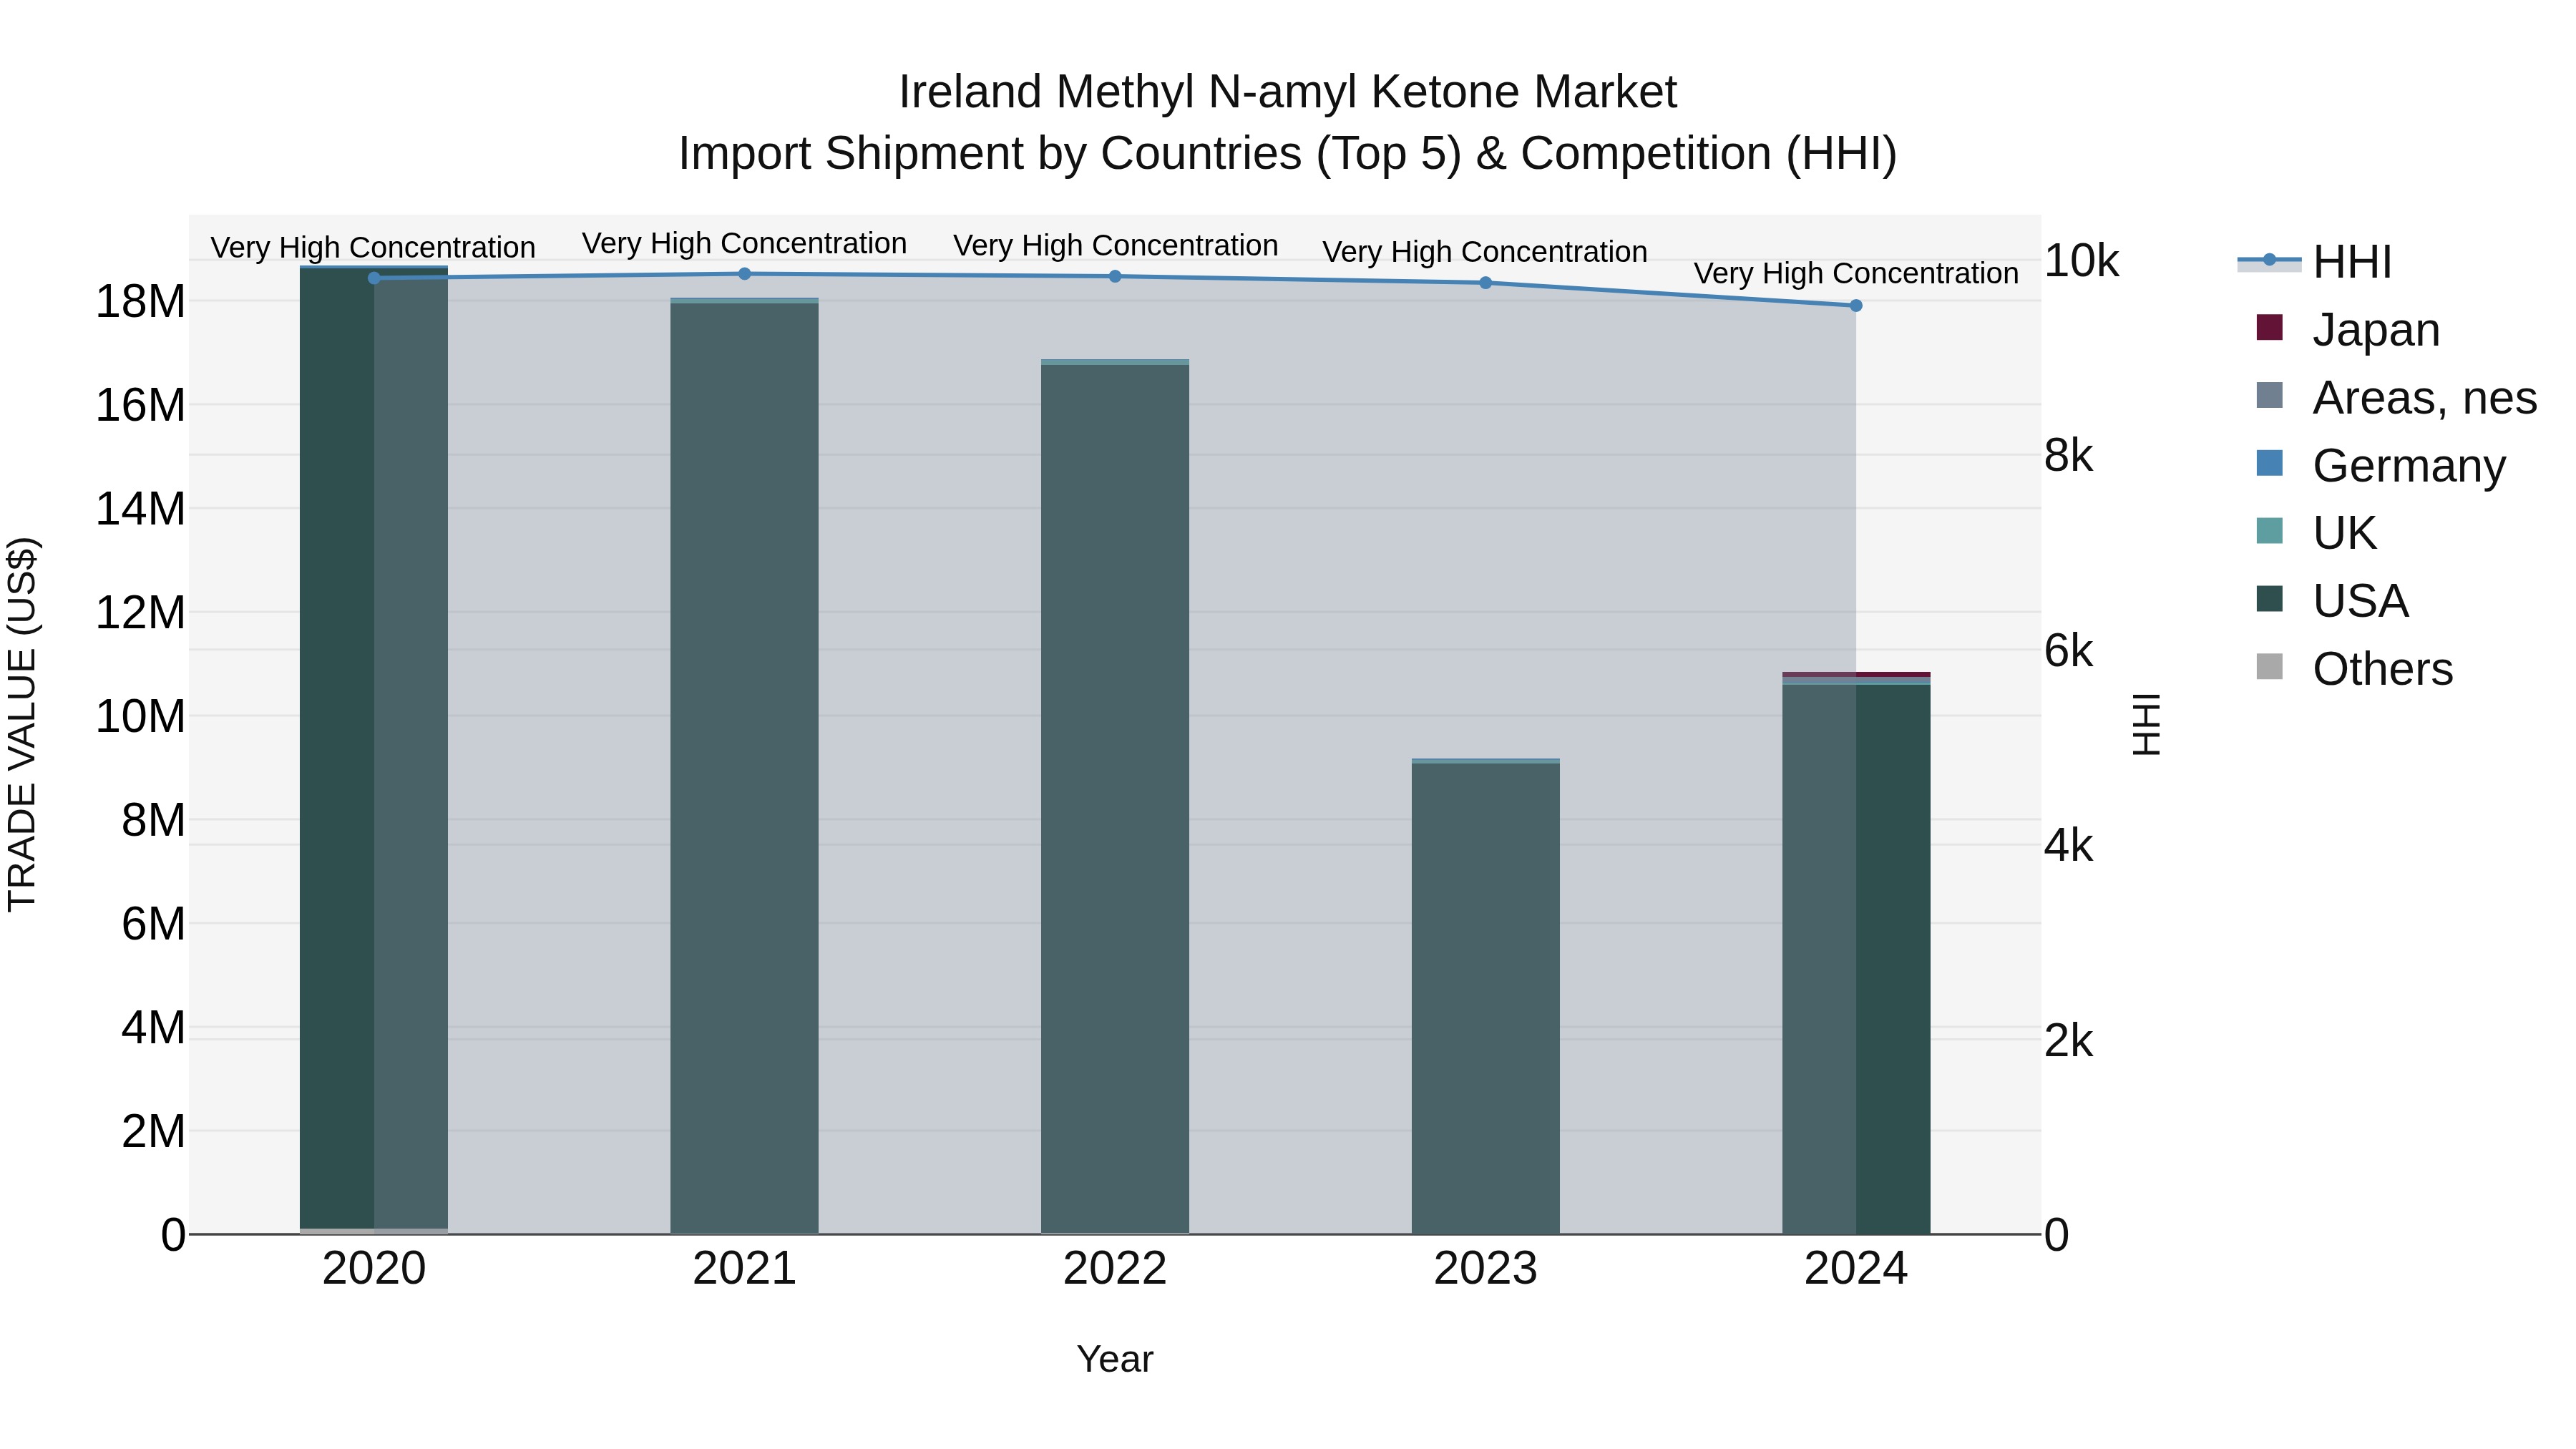Toggle the HHI legend entry
2576x1449 pixels.
[2314, 262]
